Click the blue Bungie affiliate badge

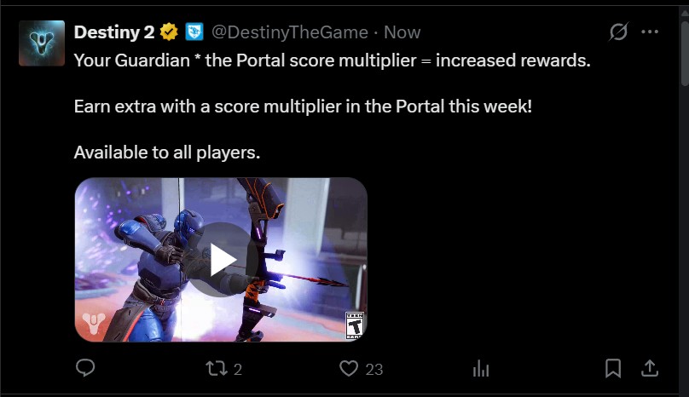pyautogui.click(x=194, y=32)
